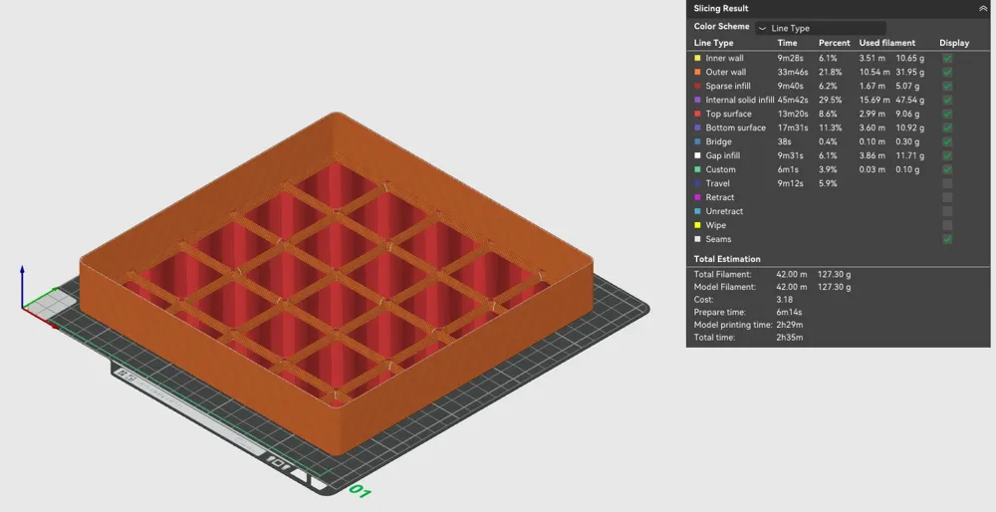Click Prepare time value 6m14s

pyautogui.click(x=789, y=312)
